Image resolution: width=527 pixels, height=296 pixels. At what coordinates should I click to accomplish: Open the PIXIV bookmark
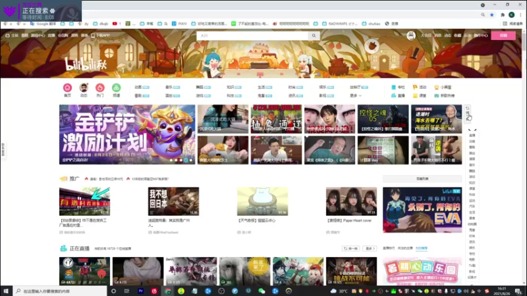[179, 24]
